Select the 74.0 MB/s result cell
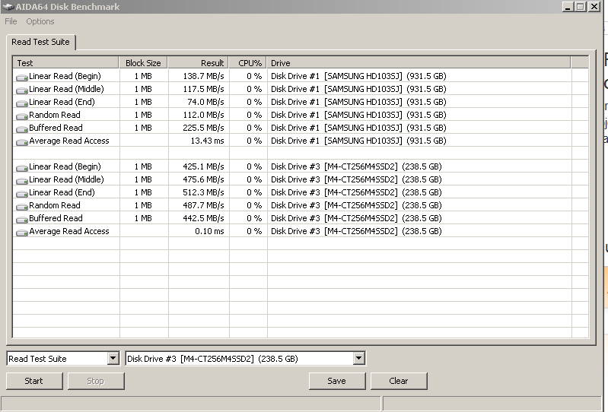The image size is (608, 412). [x=205, y=102]
